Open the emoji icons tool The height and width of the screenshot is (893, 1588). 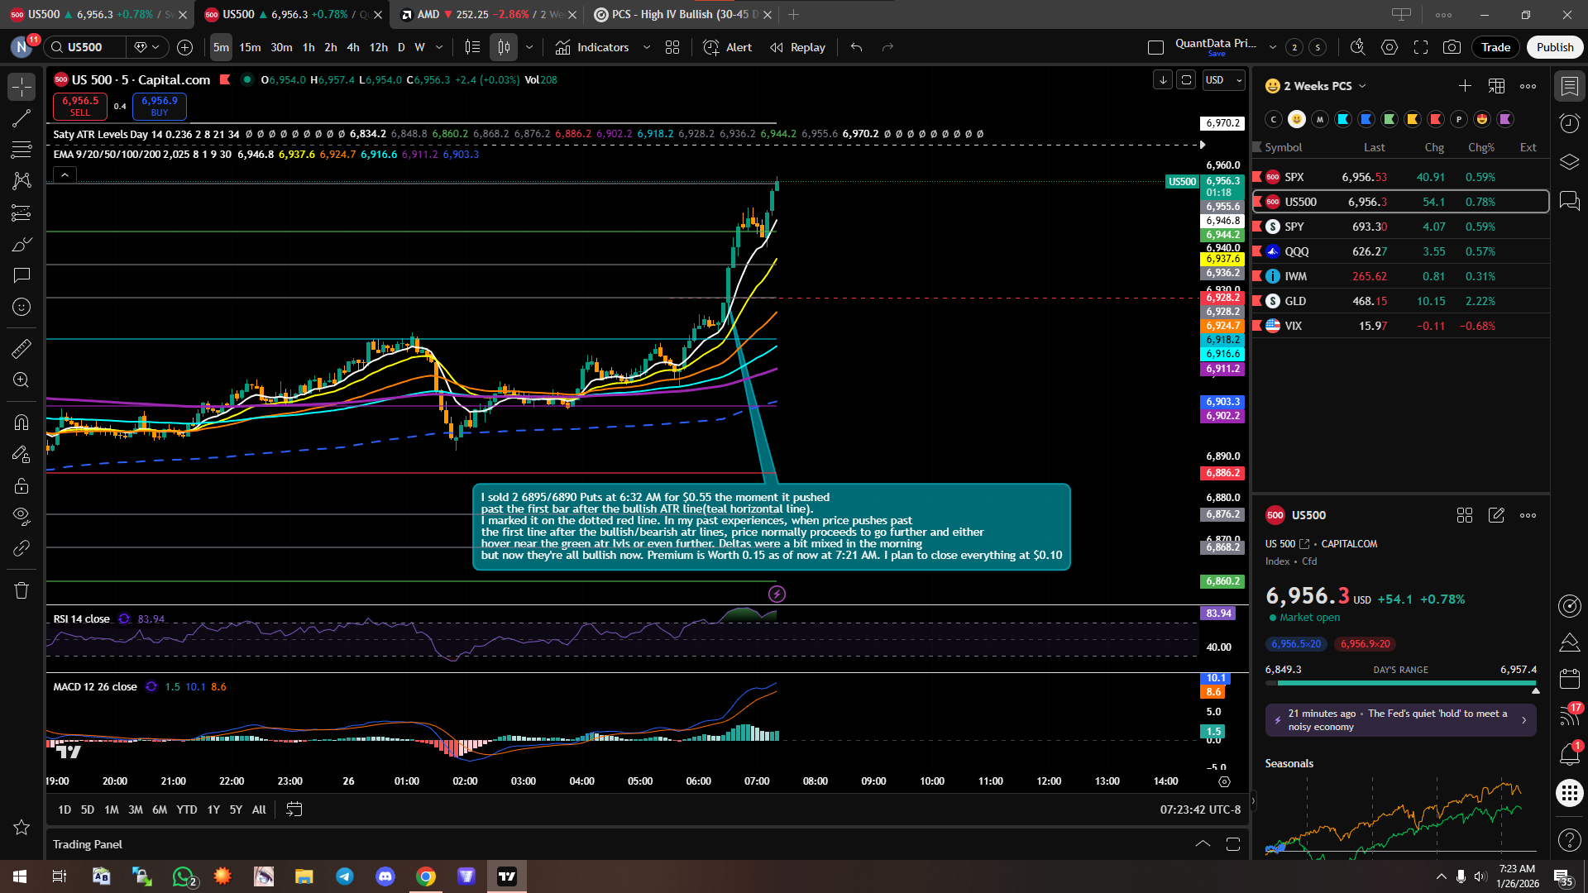coord(22,307)
